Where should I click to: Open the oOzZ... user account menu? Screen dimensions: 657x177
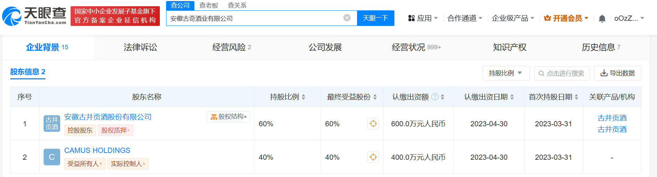[x=629, y=18]
